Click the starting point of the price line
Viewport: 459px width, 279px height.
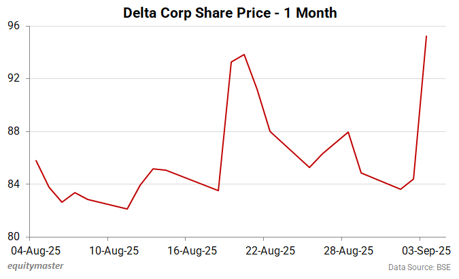click(x=36, y=161)
